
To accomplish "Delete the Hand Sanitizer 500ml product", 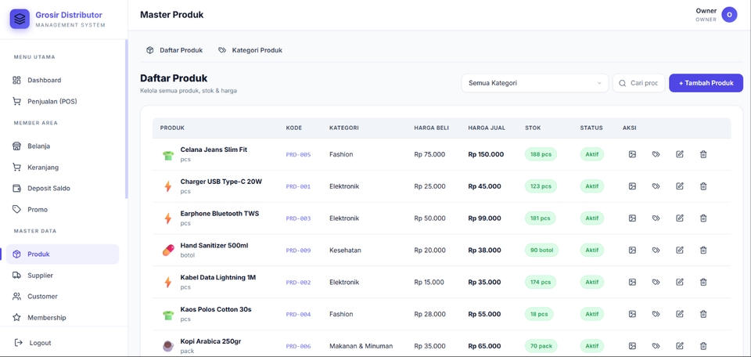I will 703,251.
